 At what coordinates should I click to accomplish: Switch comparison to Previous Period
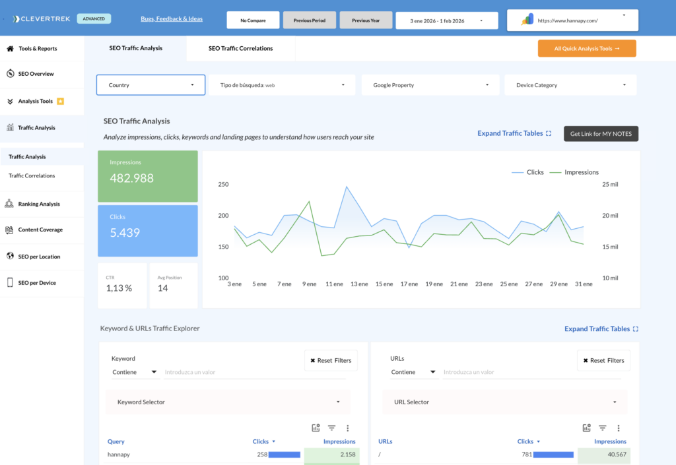[309, 20]
